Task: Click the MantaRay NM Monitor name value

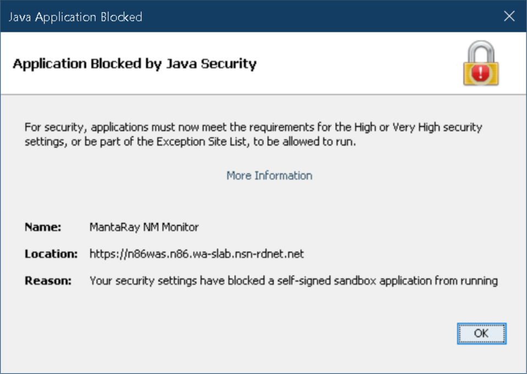Action: click(144, 227)
